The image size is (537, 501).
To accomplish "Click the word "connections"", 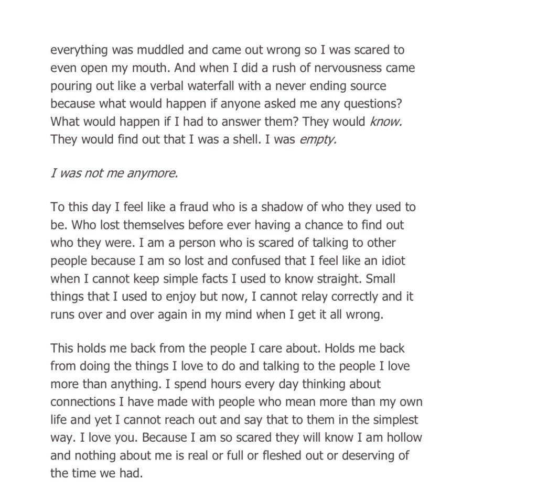I will (x=81, y=402).
